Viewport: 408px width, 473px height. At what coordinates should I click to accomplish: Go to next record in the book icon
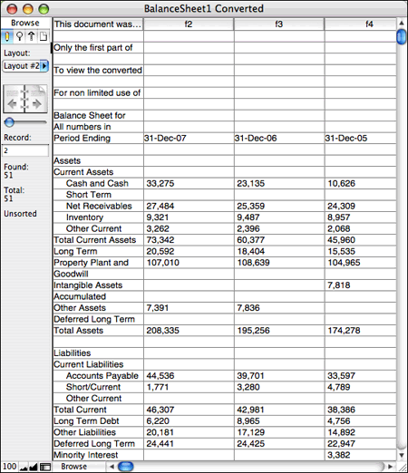tap(36, 104)
